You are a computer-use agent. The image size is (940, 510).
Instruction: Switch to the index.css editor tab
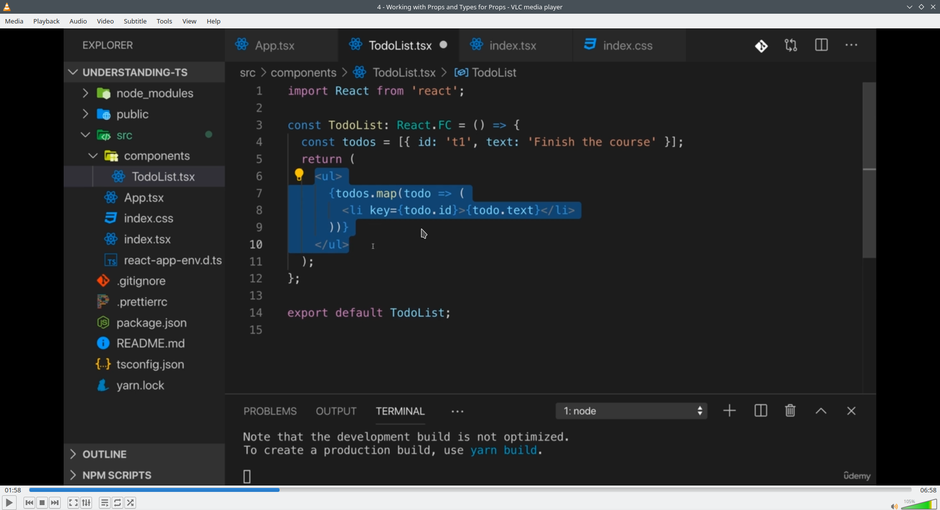click(x=630, y=45)
